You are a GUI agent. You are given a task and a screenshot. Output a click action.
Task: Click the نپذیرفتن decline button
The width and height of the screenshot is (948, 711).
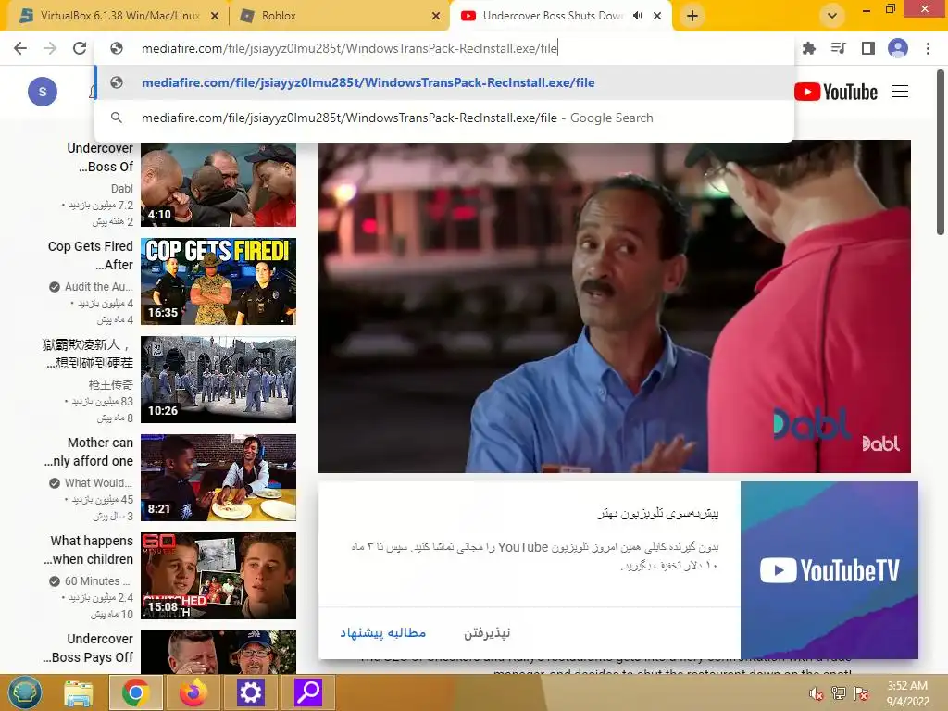pyautogui.click(x=487, y=633)
